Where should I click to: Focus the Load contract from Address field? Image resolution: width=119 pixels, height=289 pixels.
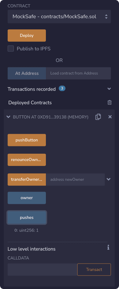78,73
